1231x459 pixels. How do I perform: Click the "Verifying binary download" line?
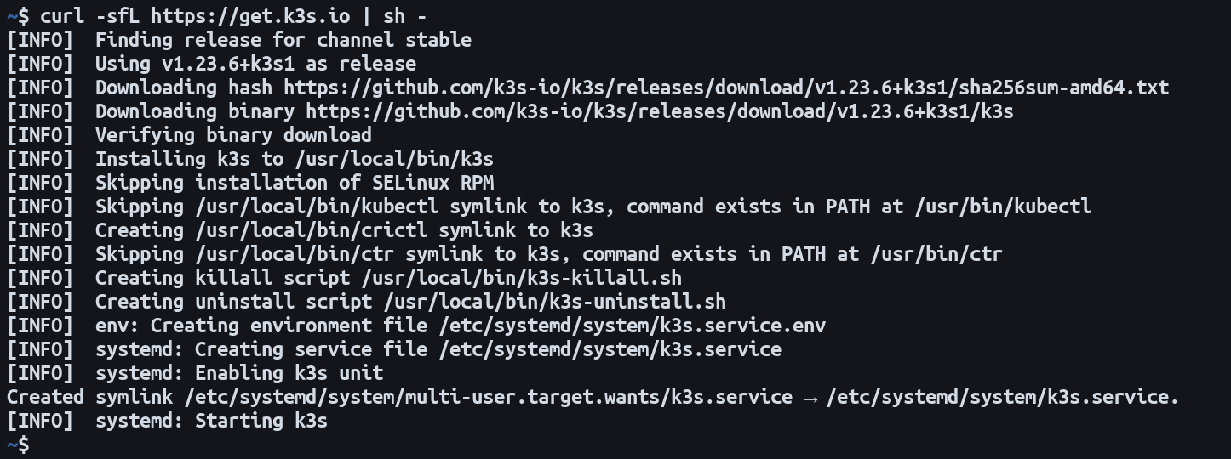233,134
